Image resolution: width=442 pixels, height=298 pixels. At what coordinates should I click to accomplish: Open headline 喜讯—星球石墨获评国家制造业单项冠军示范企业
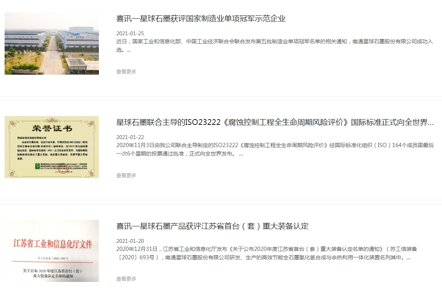pyautogui.click(x=201, y=19)
